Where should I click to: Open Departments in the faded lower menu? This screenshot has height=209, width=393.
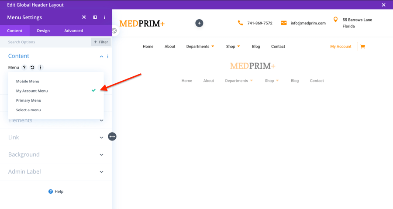click(239, 81)
